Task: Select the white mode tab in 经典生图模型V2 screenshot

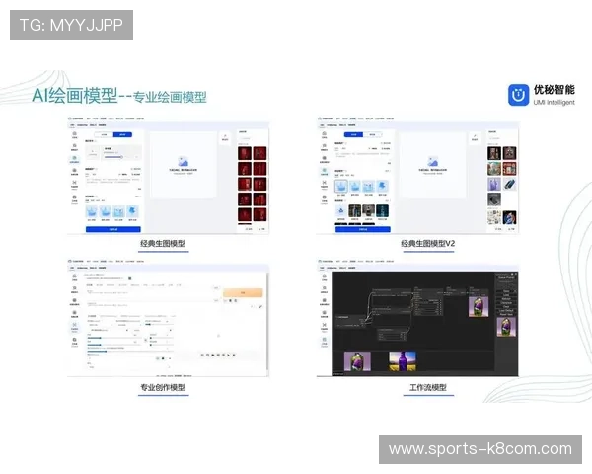Action: 373,134
